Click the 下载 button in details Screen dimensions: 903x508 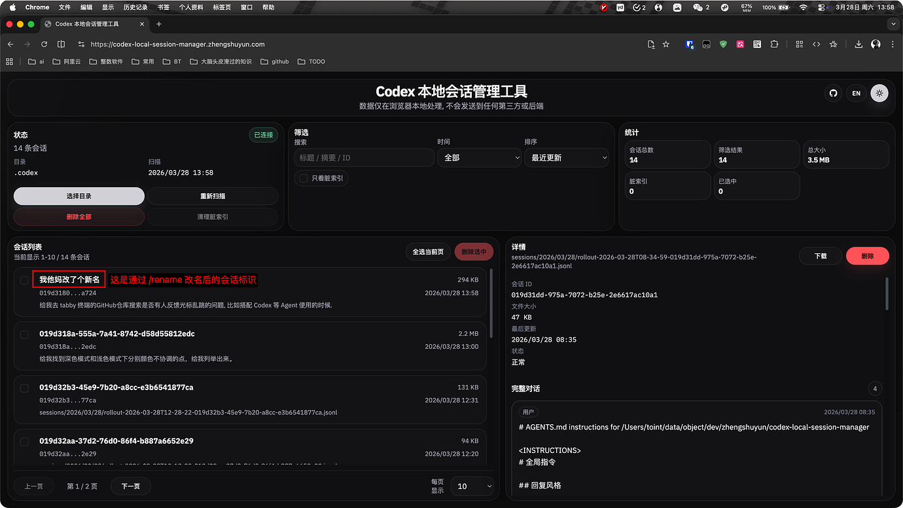pos(821,256)
